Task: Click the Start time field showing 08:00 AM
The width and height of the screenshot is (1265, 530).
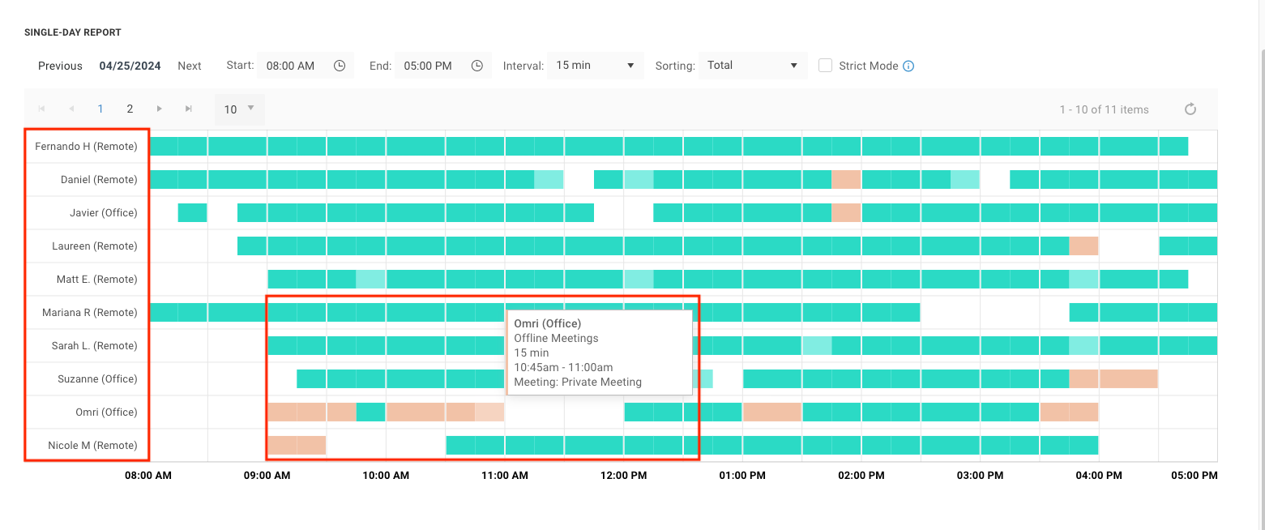Action: click(x=290, y=66)
